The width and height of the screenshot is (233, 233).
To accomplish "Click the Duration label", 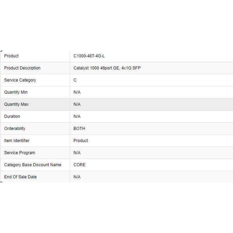I will (12, 116).
